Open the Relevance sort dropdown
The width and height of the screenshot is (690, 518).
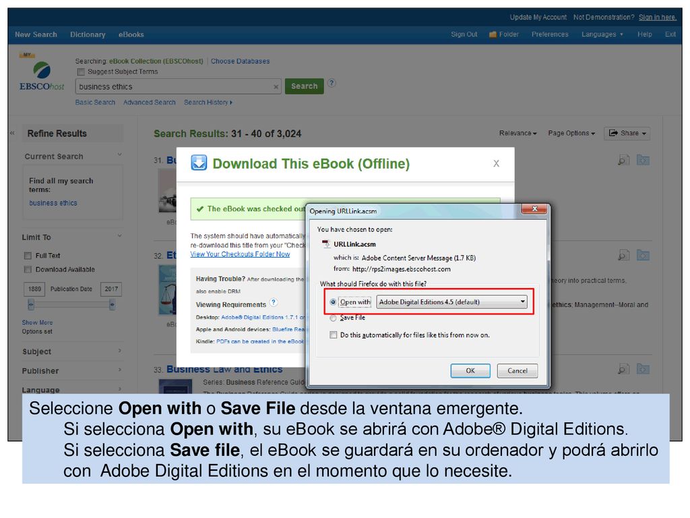pos(517,133)
